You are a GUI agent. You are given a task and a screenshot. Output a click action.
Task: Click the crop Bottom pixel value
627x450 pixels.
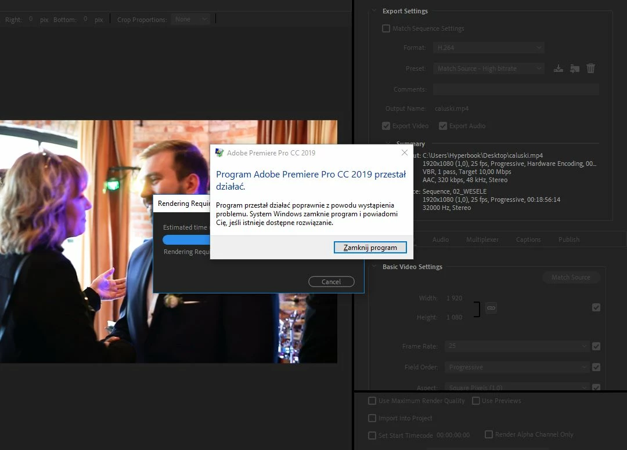(x=85, y=19)
